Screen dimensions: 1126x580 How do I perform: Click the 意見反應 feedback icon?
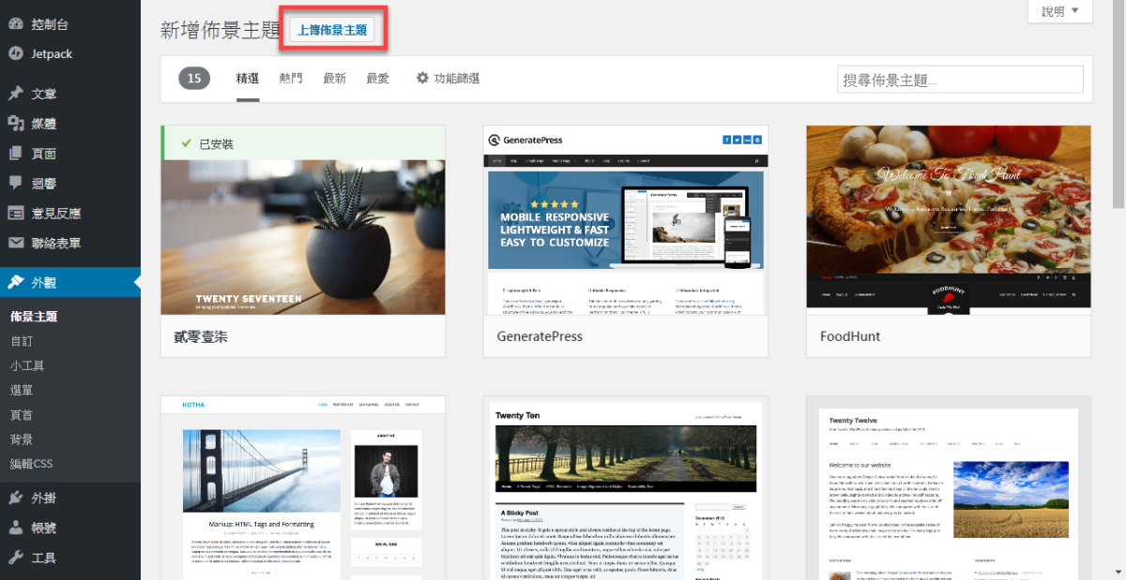click(x=15, y=213)
